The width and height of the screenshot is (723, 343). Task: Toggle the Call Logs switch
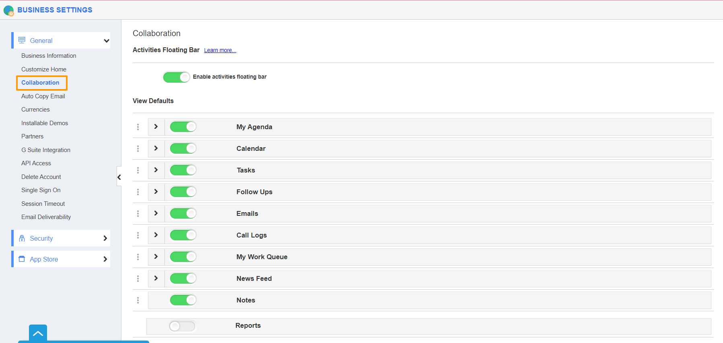(183, 235)
